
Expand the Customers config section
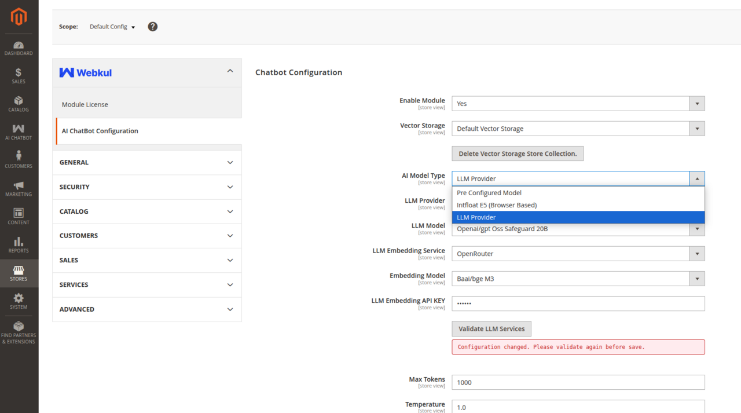[147, 236]
